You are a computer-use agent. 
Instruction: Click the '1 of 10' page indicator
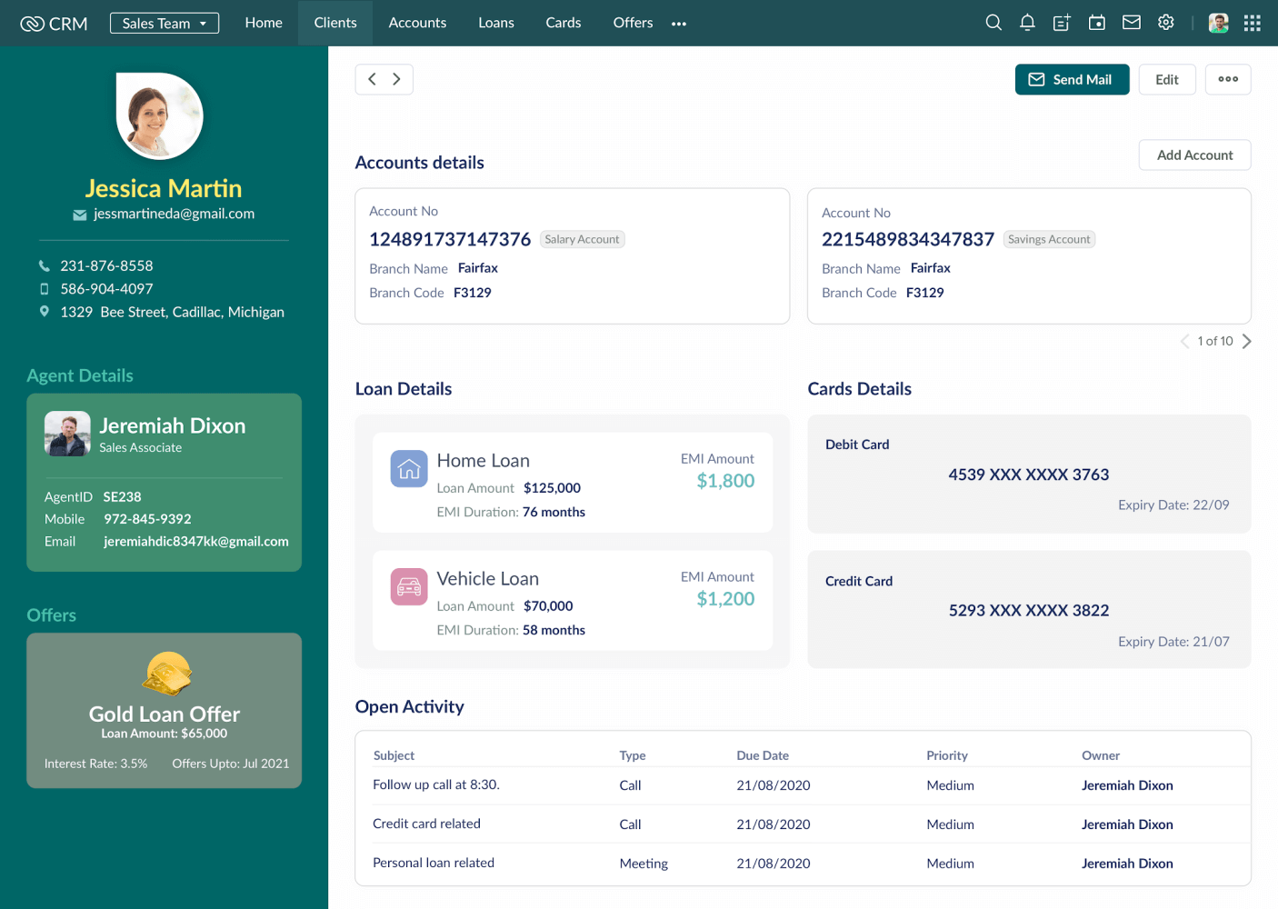[x=1215, y=341]
